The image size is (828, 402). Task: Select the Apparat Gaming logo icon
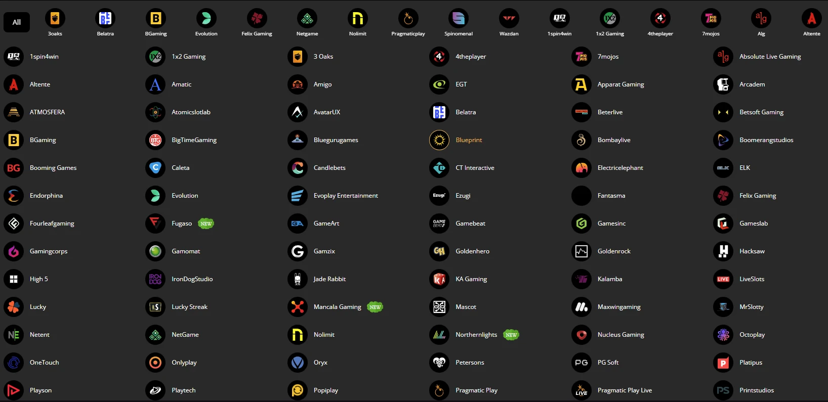(x=582, y=84)
